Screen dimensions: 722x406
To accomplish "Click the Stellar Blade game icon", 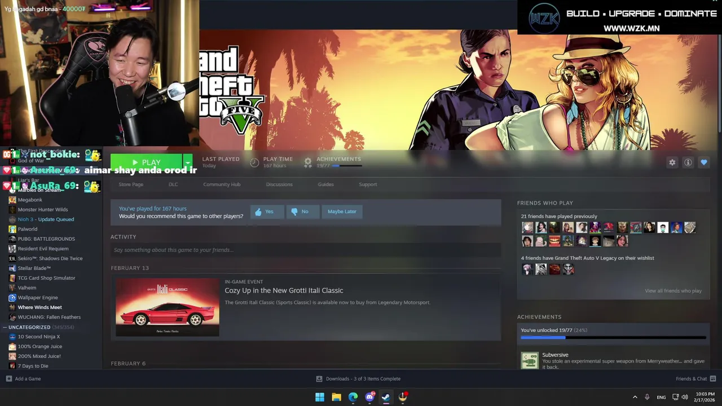I will point(12,268).
